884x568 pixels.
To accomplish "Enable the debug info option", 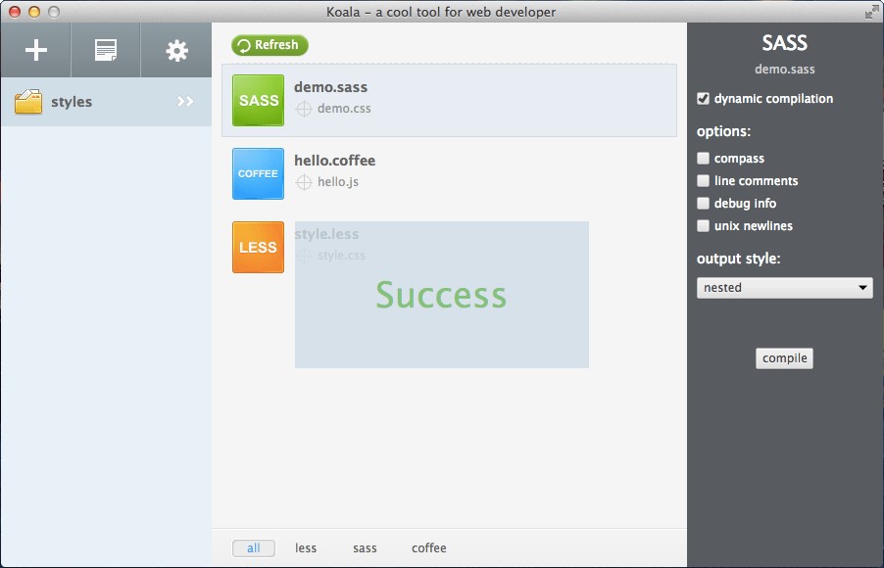I will pyautogui.click(x=703, y=203).
